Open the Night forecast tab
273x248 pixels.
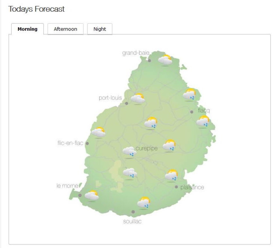[x=100, y=29]
